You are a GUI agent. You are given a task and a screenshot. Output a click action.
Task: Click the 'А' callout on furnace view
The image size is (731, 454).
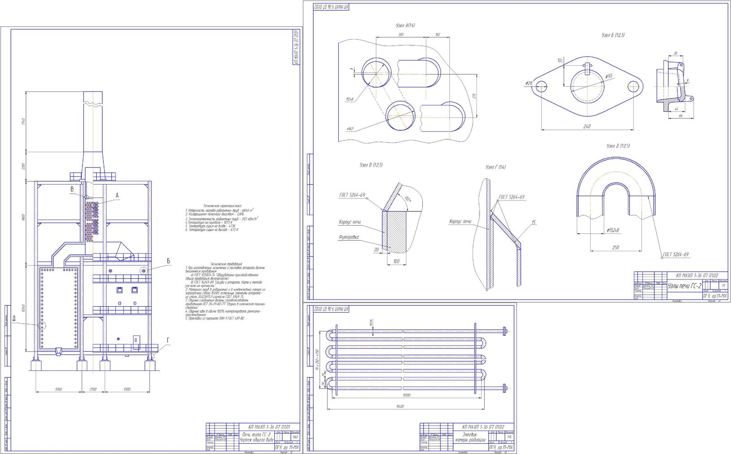tap(117, 195)
